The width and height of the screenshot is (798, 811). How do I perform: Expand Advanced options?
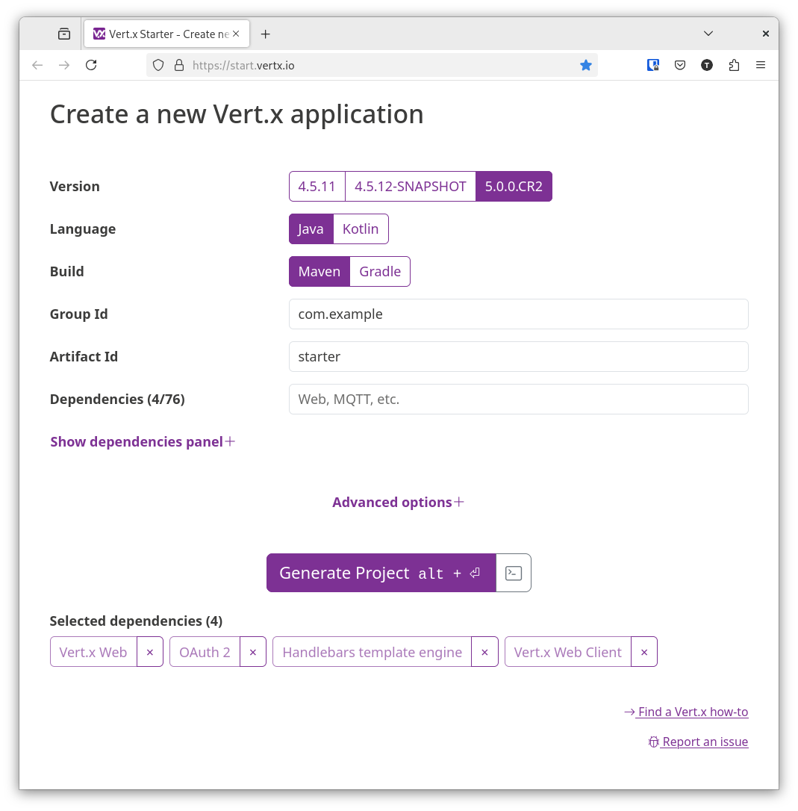pyautogui.click(x=399, y=502)
